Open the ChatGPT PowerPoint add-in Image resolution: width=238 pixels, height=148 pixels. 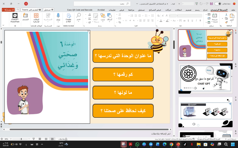pyautogui.click(x=15, y=18)
